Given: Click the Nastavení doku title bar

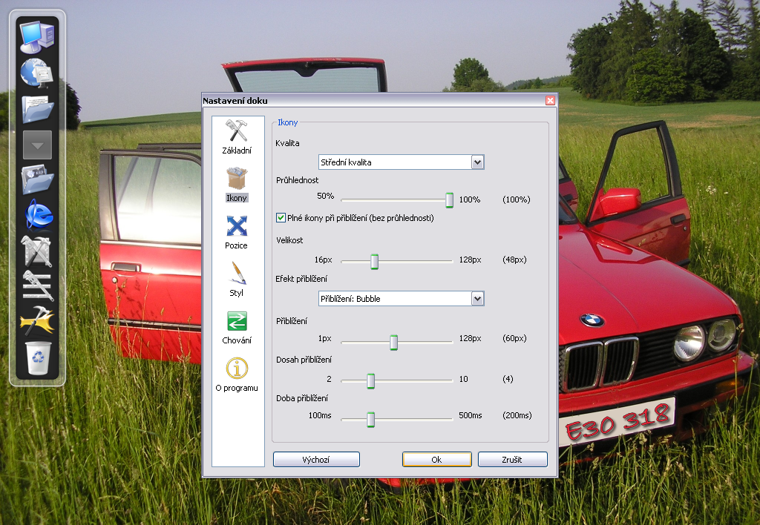Looking at the screenshot, I should coord(379,101).
